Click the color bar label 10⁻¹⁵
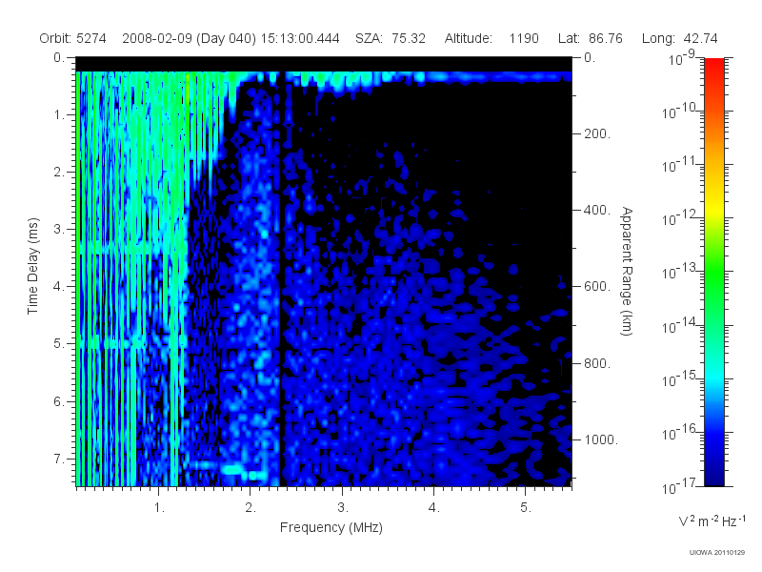762x572 pixels. point(679,378)
